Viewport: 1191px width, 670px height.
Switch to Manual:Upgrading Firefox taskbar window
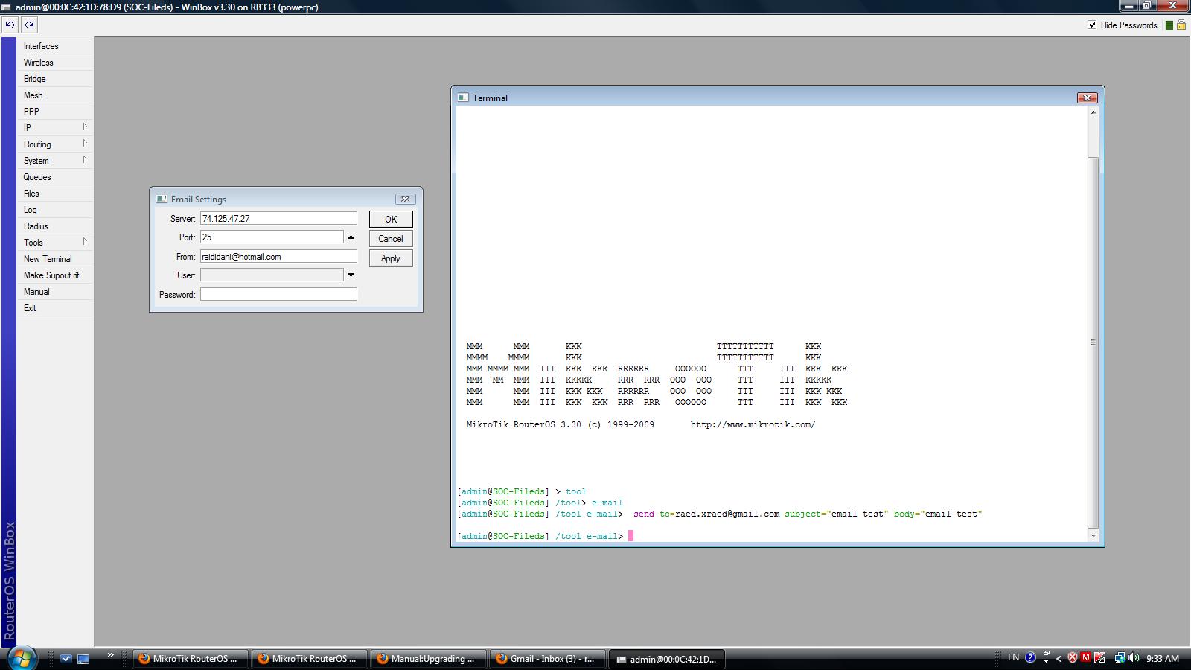(x=427, y=659)
